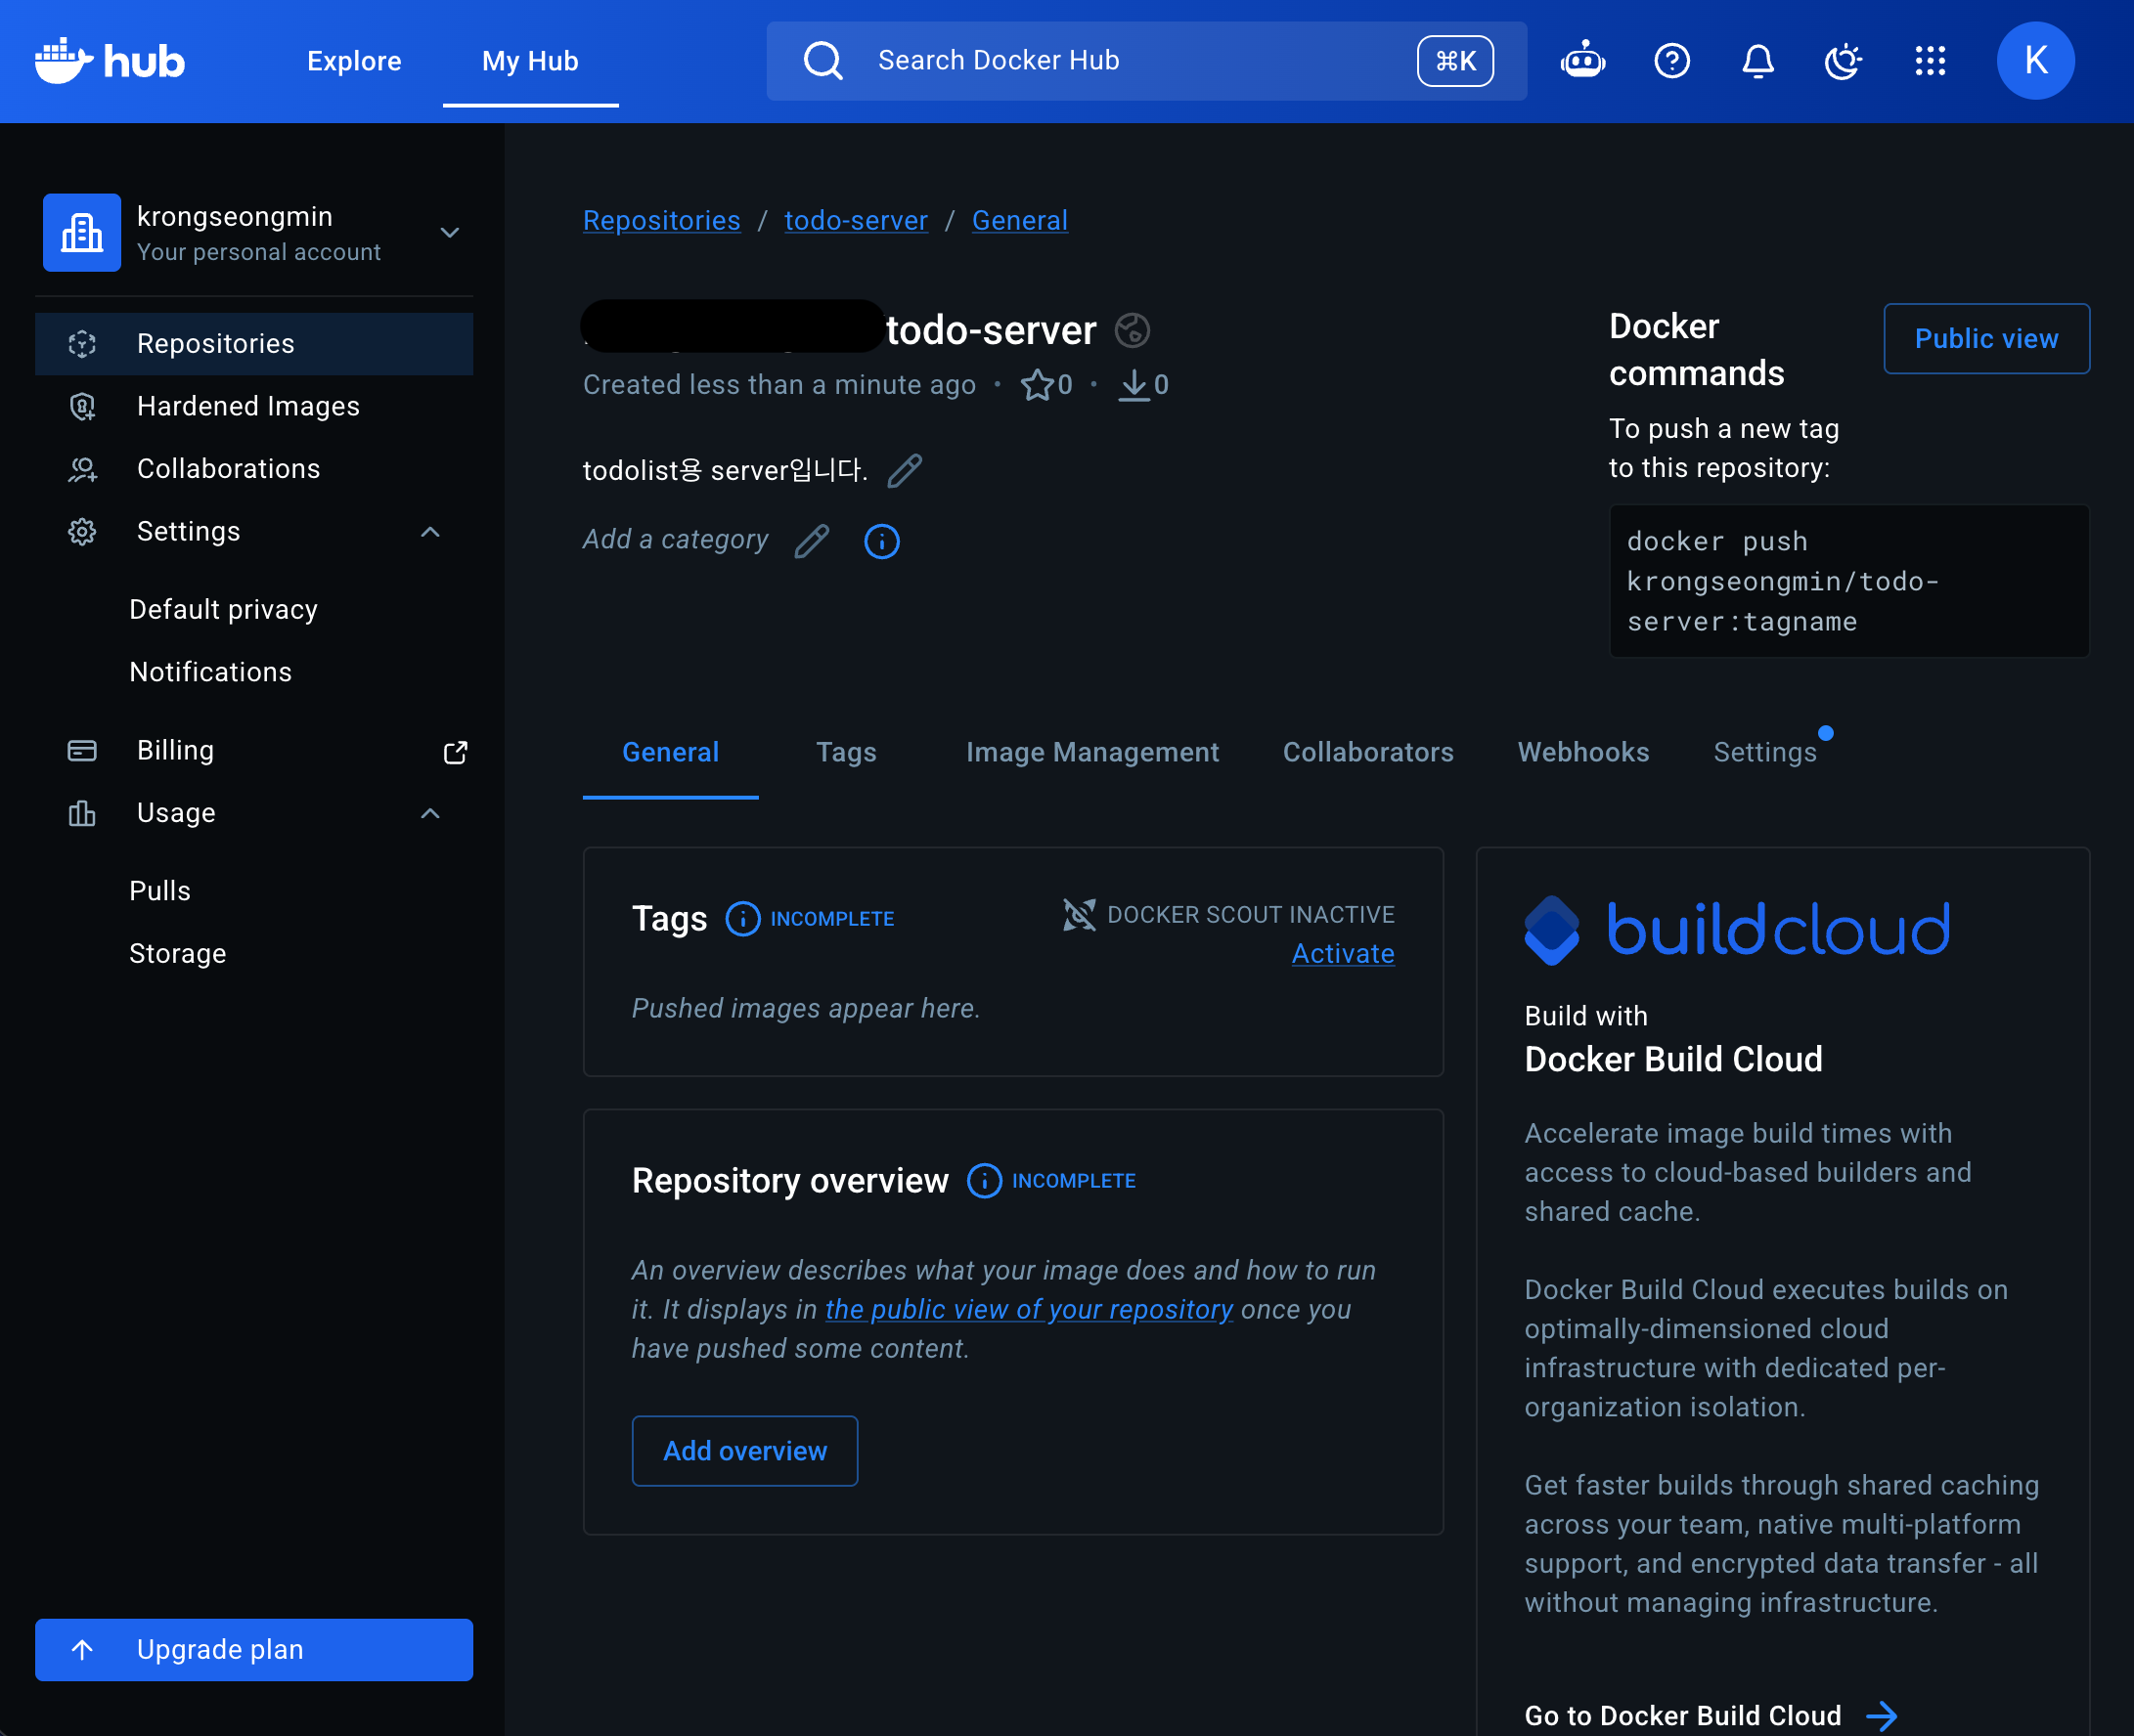
Task: Open the K user avatar menu
Action: pos(2035,61)
